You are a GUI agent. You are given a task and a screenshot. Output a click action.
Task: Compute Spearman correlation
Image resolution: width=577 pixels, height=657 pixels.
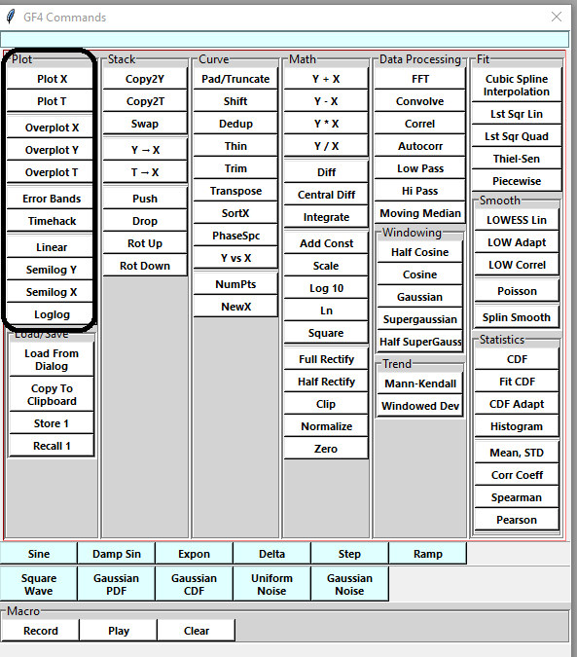coord(517,497)
